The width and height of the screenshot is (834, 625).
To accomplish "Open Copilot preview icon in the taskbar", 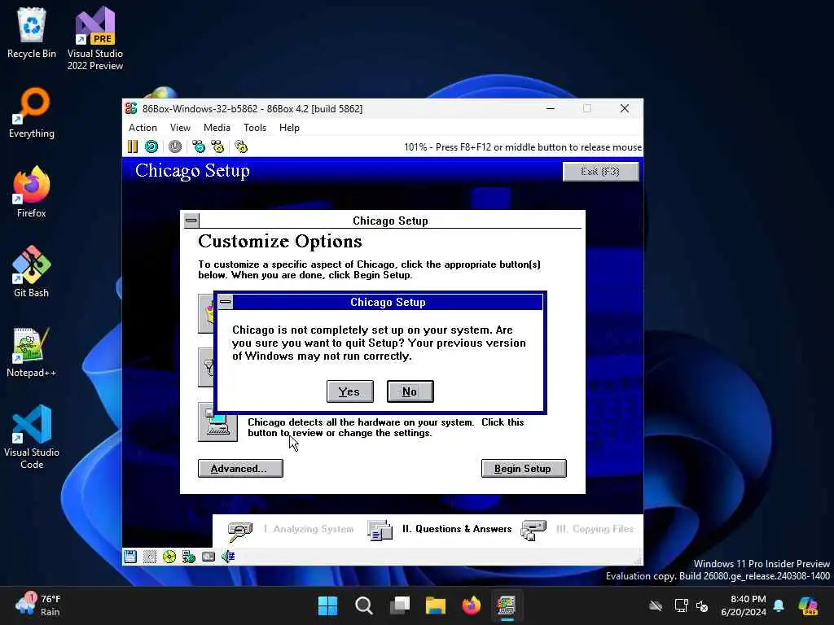I will 809,605.
